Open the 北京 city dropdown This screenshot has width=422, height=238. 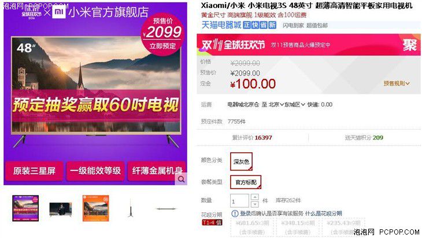[x=276, y=105]
